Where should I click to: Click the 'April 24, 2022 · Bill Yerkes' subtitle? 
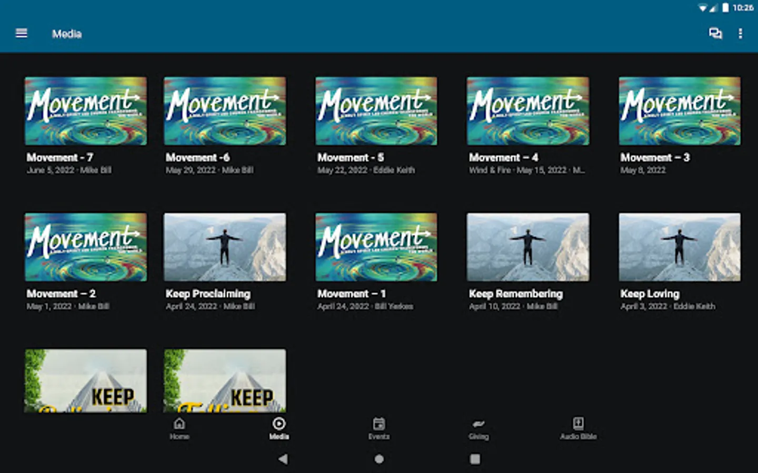tap(365, 306)
